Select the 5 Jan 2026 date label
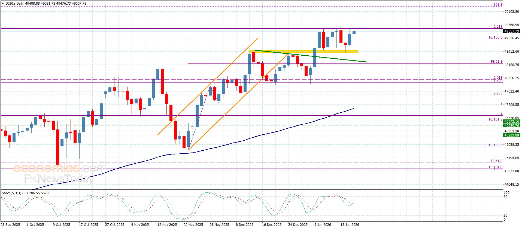The image size is (522, 228). 323,224
